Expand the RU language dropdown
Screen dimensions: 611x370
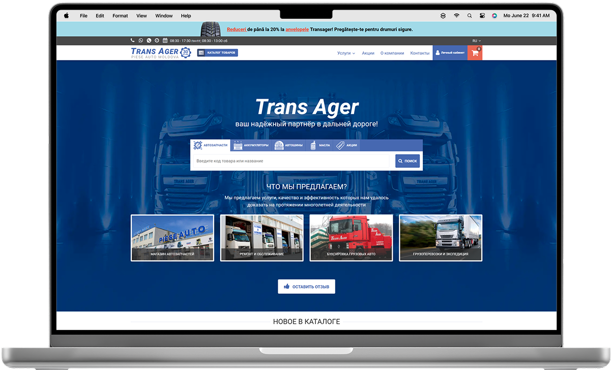[x=476, y=41]
